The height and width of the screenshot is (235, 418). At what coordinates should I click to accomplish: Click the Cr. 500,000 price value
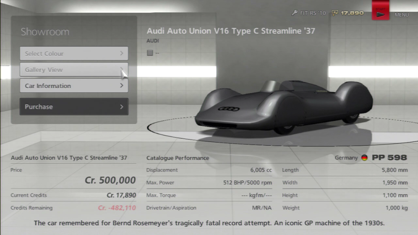point(110,180)
